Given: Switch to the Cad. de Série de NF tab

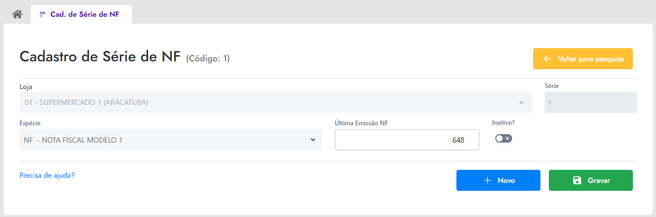Looking at the screenshot, I should 81,14.
